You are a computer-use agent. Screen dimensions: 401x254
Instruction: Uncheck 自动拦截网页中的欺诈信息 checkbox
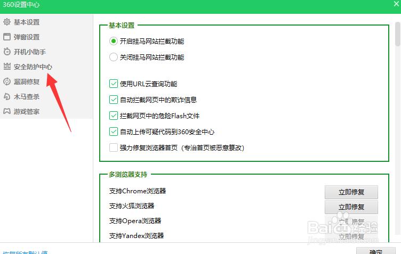pyautogui.click(x=113, y=100)
